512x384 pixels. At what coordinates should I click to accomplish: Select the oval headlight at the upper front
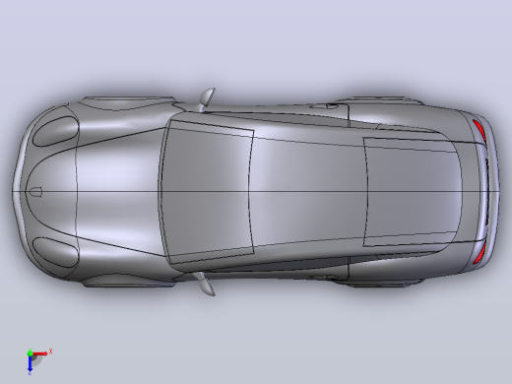coord(56,132)
